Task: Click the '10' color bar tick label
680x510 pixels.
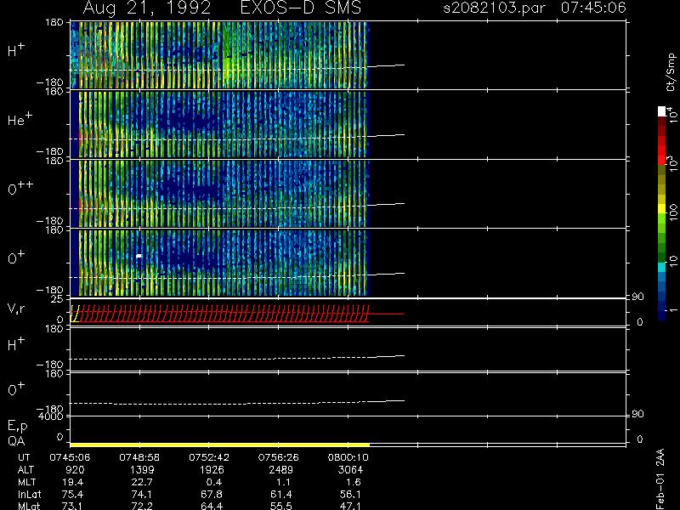Action: pos(673,261)
